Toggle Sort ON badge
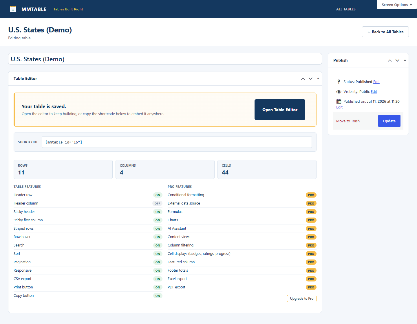 tap(158, 254)
